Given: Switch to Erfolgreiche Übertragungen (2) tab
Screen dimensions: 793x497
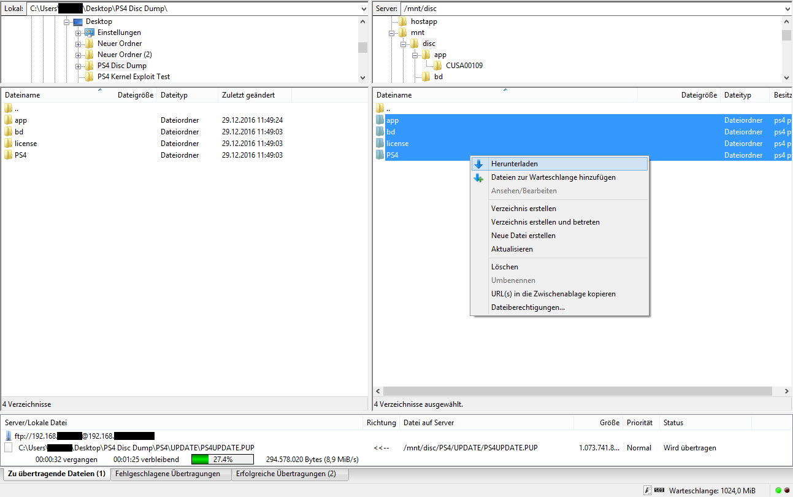Looking at the screenshot, I should 290,474.
